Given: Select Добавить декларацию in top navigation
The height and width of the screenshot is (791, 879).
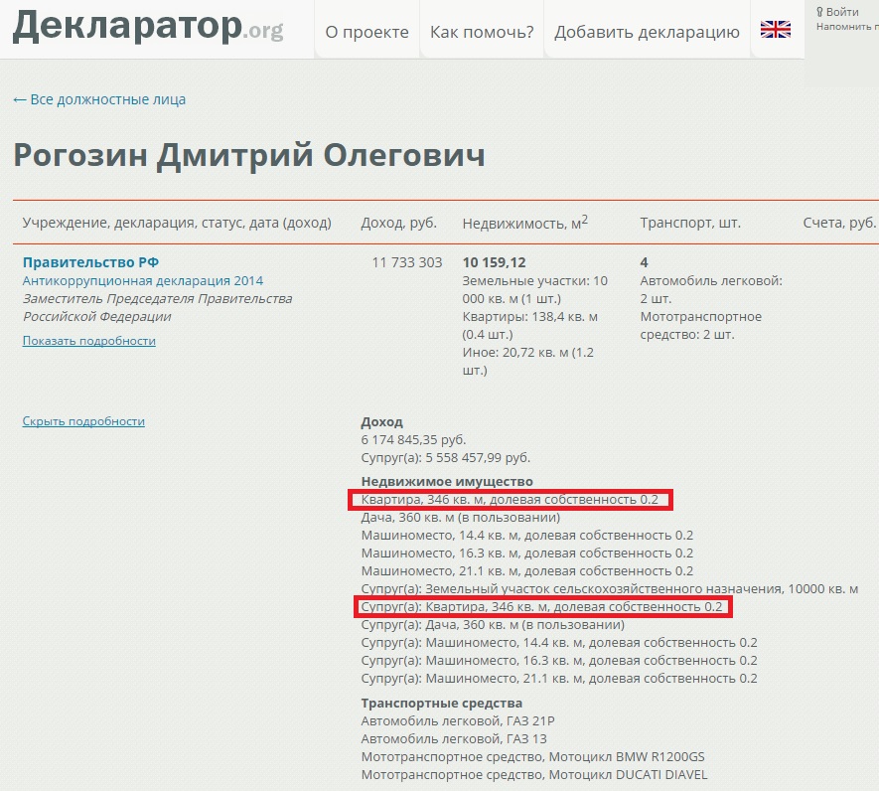Looking at the screenshot, I should pyautogui.click(x=647, y=32).
